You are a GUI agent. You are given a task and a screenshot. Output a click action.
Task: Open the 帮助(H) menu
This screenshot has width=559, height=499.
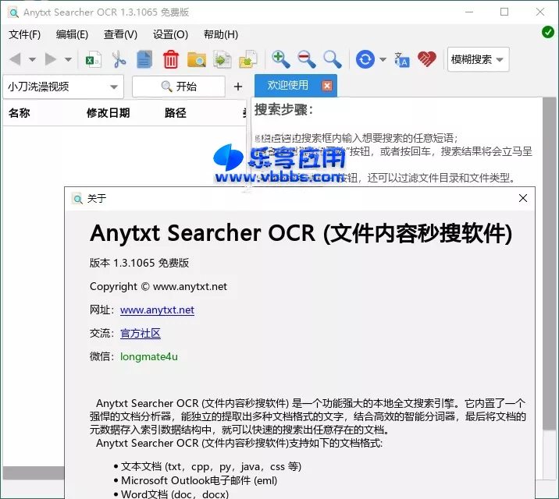pyautogui.click(x=221, y=34)
